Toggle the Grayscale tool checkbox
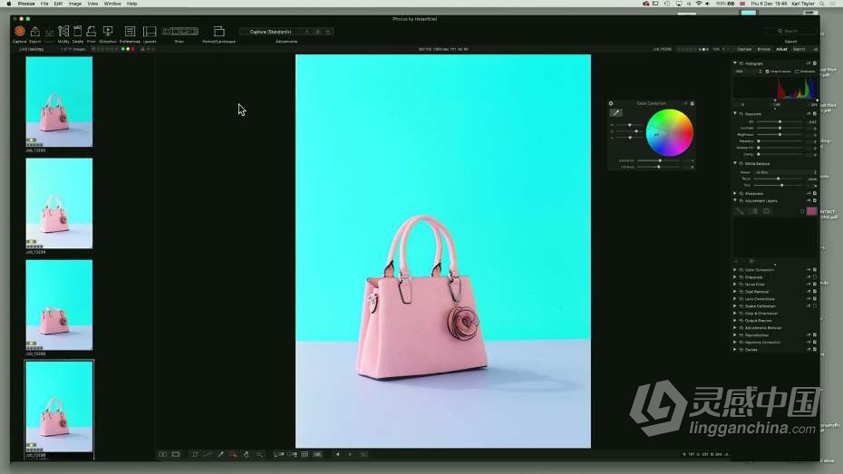The height and width of the screenshot is (474, 843). pyautogui.click(x=815, y=277)
